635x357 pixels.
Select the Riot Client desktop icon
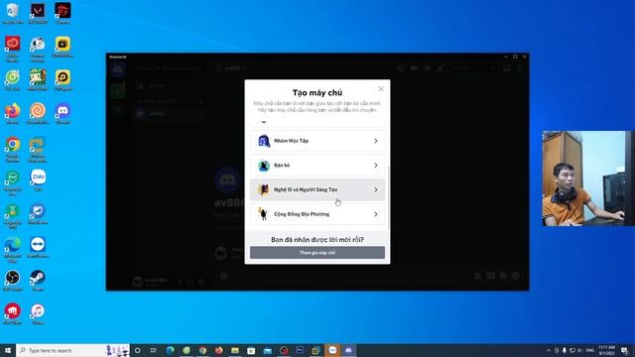tap(13, 313)
